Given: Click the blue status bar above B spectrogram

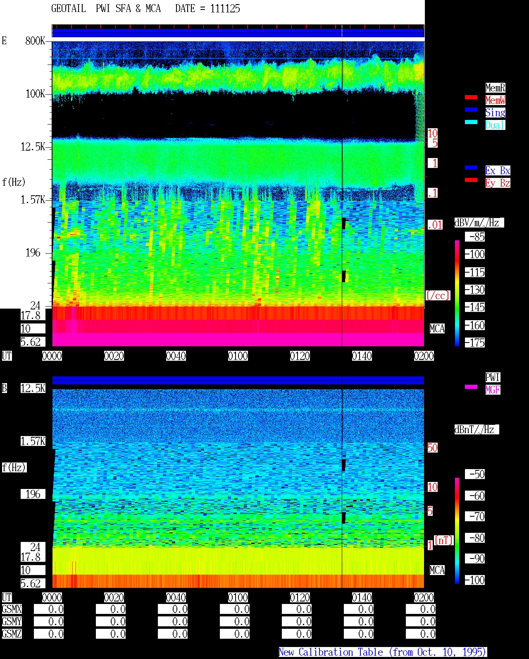Looking at the screenshot, I should click(238, 381).
